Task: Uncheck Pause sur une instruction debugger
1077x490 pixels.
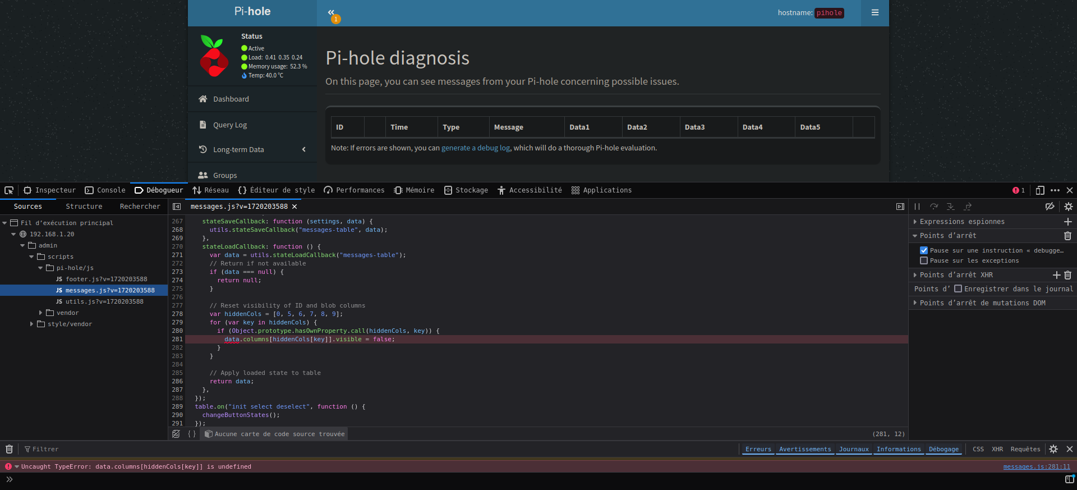Action: 924,250
